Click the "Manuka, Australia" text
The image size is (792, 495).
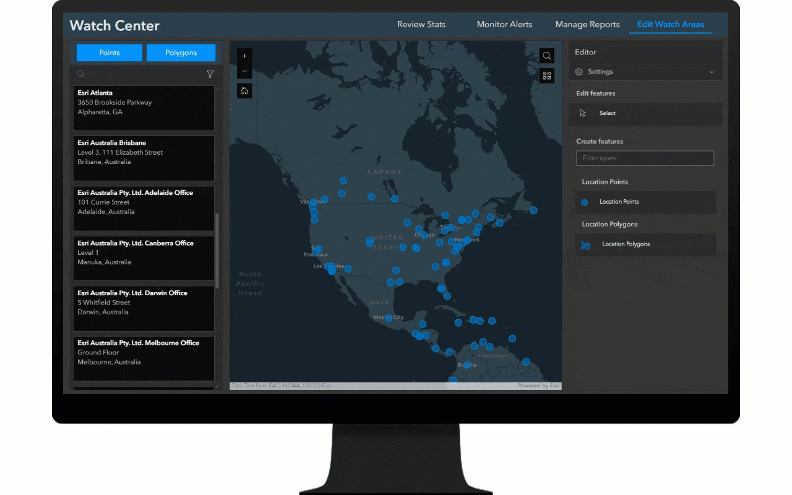(104, 262)
